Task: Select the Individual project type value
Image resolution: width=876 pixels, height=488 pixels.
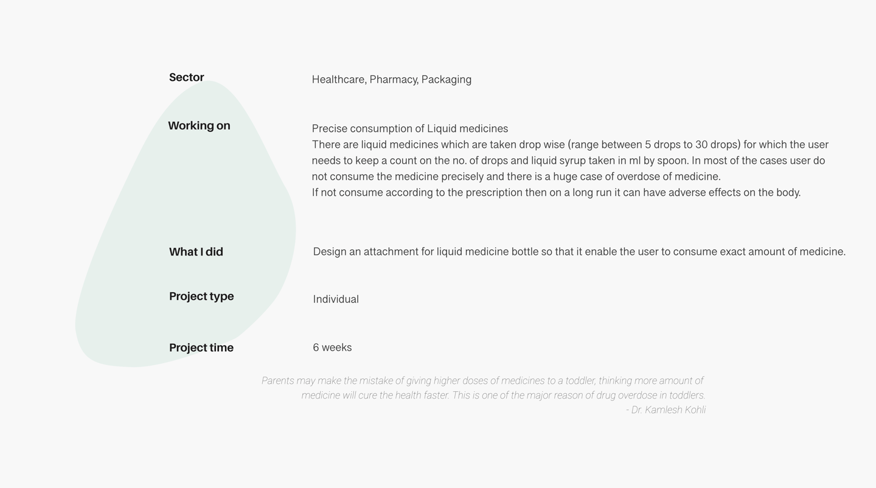Action: point(336,299)
